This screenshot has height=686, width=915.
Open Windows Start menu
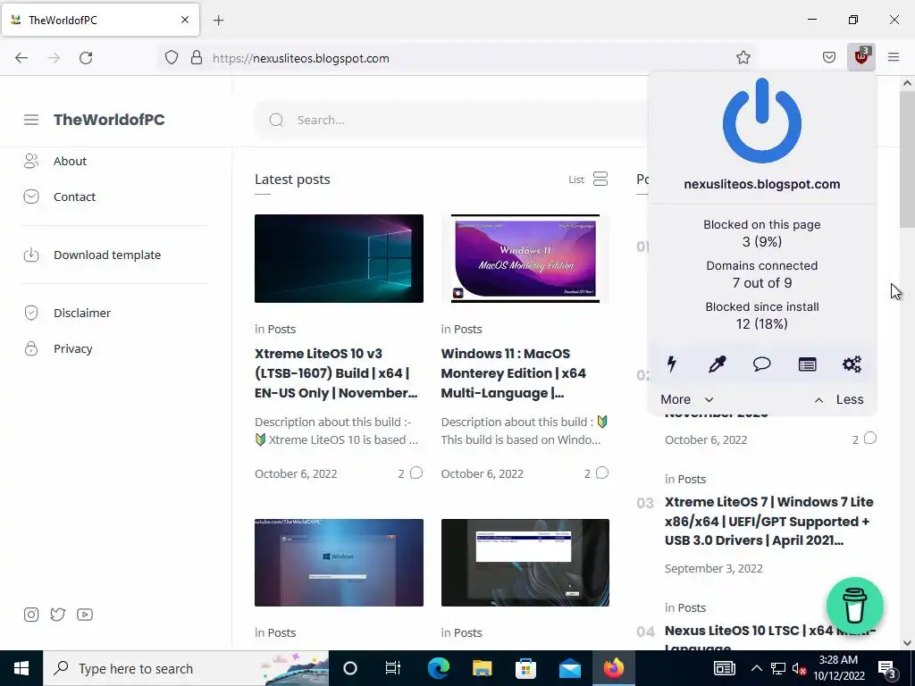[x=21, y=668]
